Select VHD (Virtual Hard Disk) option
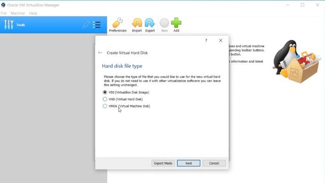 point(123,99)
